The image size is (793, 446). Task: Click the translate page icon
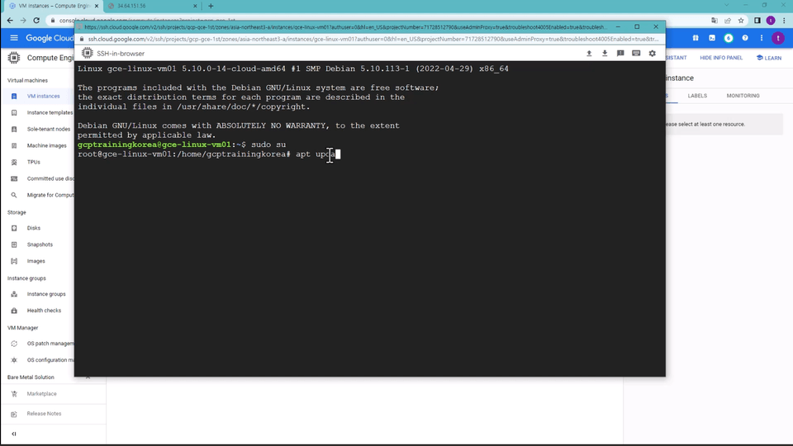tap(714, 20)
